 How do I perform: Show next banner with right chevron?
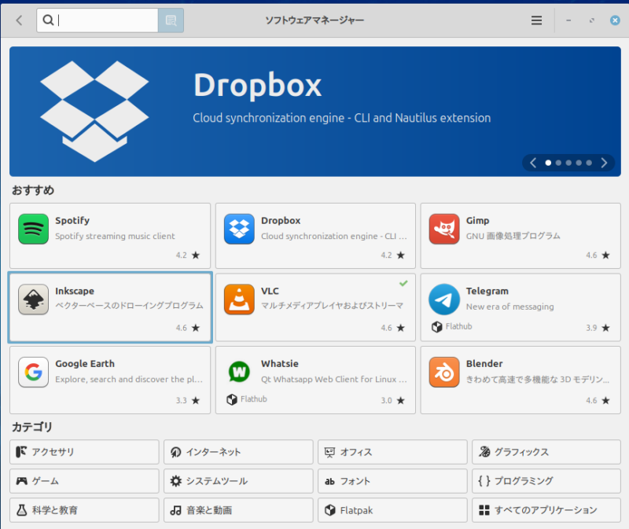point(604,163)
